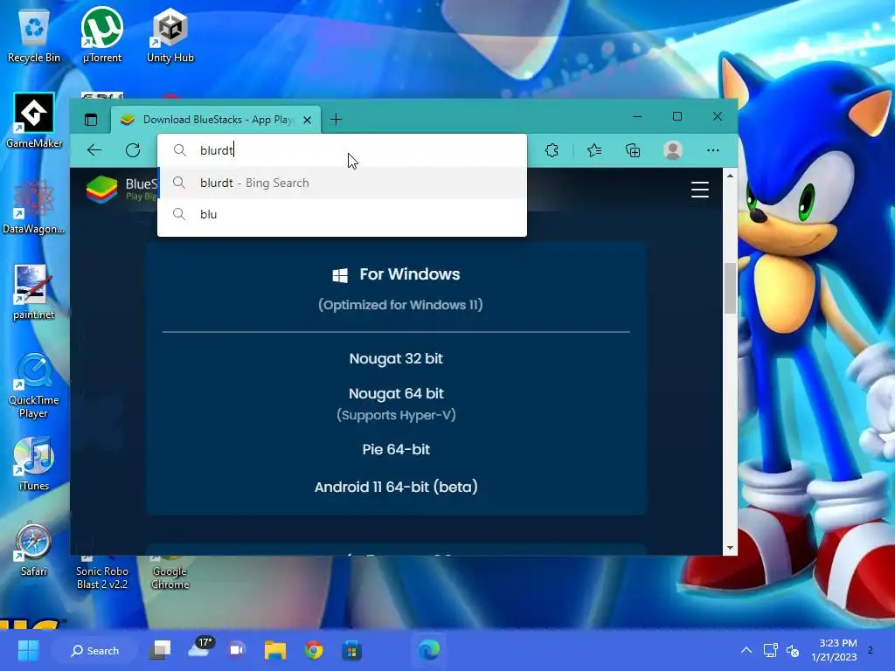
Task: Download Nougat 32 bit version
Action: tap(396, 358)
